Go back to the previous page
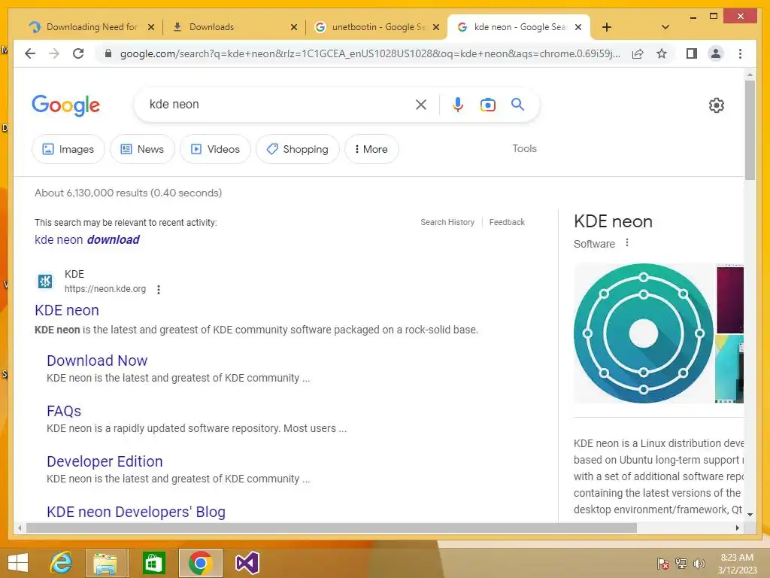This screenshot has width=770, height=578. pos(30,53)
